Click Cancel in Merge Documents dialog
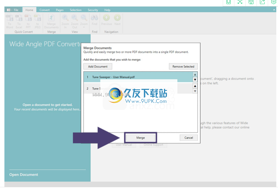This screenshot has width=278, height=191. coord(189,138)
